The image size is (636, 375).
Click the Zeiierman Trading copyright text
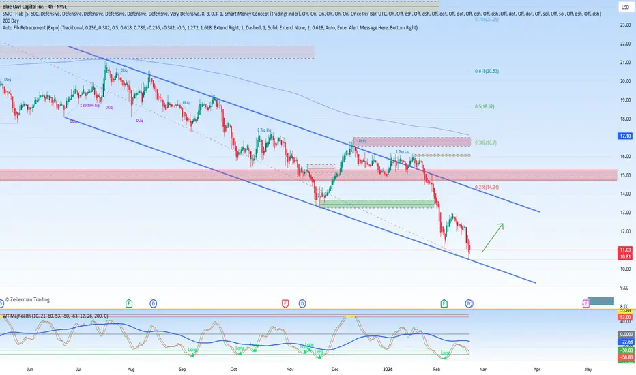pos(27,299)
